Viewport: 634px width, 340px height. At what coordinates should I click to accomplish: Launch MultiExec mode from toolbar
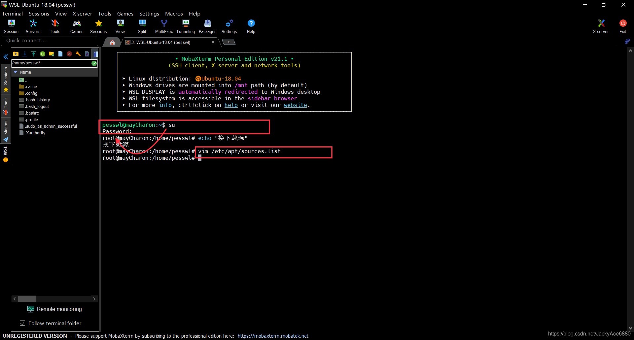pos(164,26)
